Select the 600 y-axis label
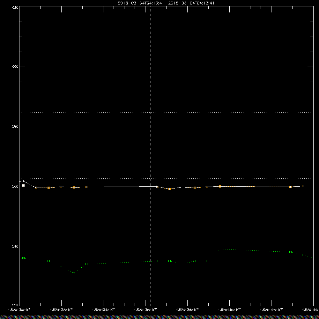The height and width of the screenshot is (319, 319). [x=15, y=66]
